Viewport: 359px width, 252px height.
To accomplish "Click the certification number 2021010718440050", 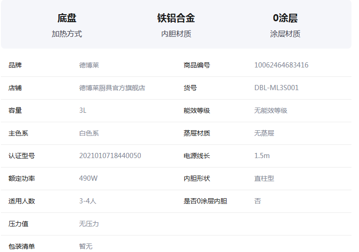I will 110,156.
